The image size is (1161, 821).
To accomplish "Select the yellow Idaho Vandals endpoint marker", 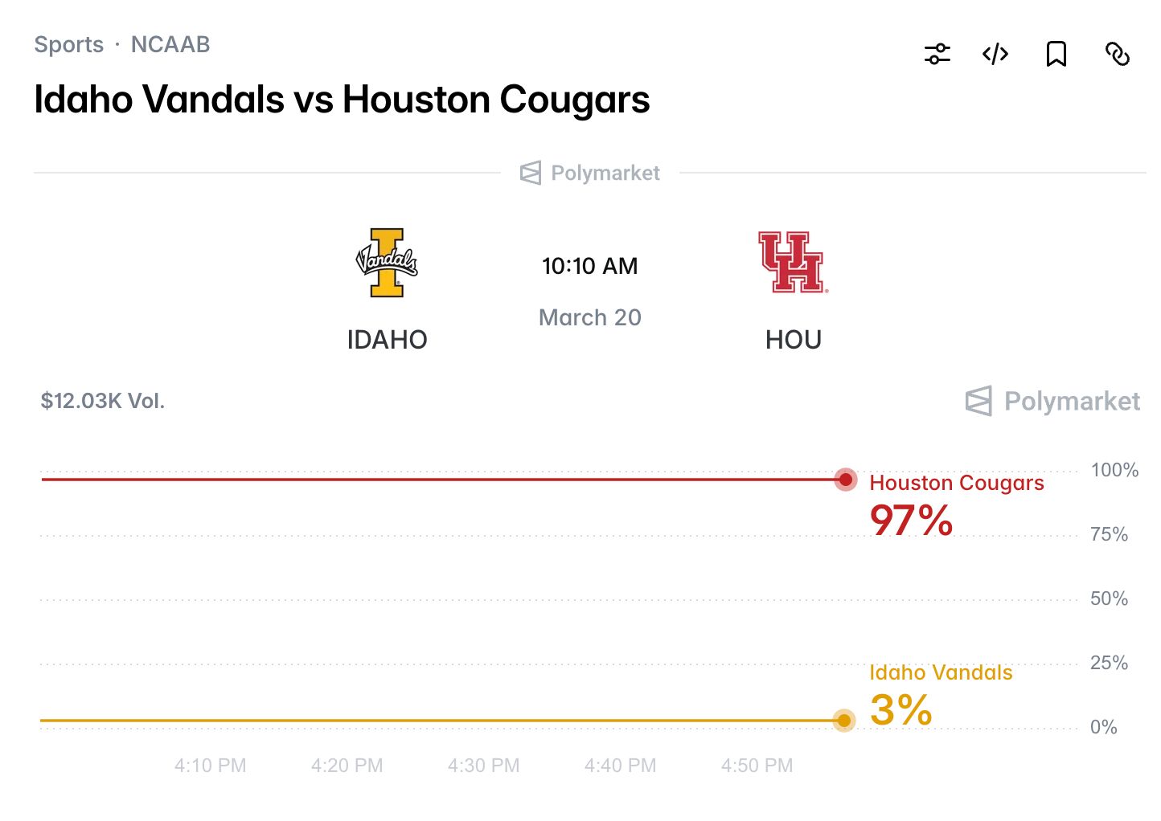I will [843, 721].
